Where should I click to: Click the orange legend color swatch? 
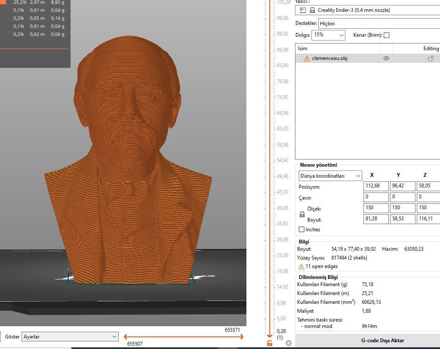[3, 2]
